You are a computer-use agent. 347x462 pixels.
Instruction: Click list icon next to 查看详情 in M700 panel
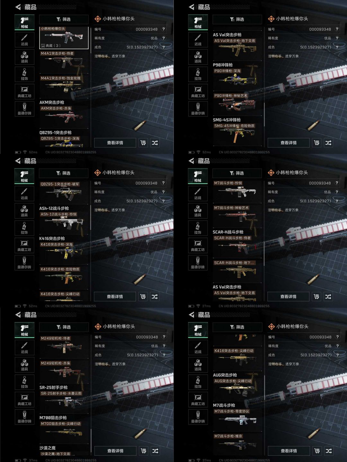(x=144, y=451)
